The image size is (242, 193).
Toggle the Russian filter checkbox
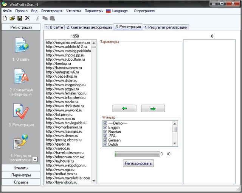pyautogui.click(x=105, y=132)
